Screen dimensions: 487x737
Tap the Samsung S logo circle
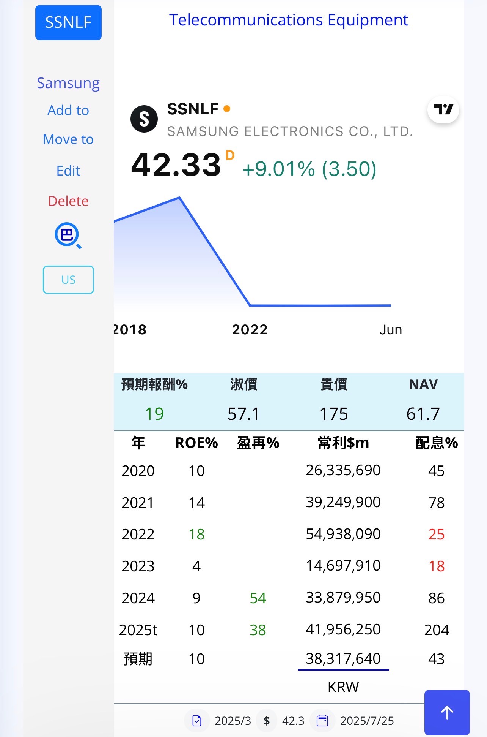[x=144, y=119]
